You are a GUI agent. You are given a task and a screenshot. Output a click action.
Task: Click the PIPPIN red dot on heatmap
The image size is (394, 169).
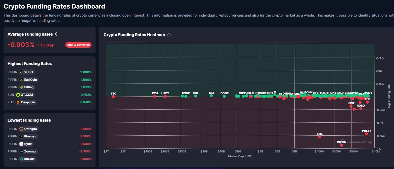[x=341, y=145]
